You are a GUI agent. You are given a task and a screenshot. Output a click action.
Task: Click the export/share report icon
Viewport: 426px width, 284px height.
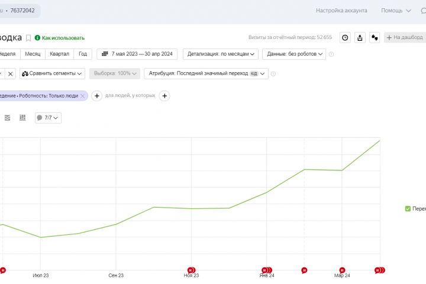[x=360, y=37]
